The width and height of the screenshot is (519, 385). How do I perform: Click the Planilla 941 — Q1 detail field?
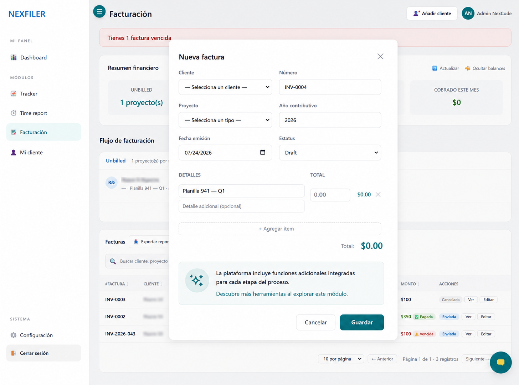(242, 191)
